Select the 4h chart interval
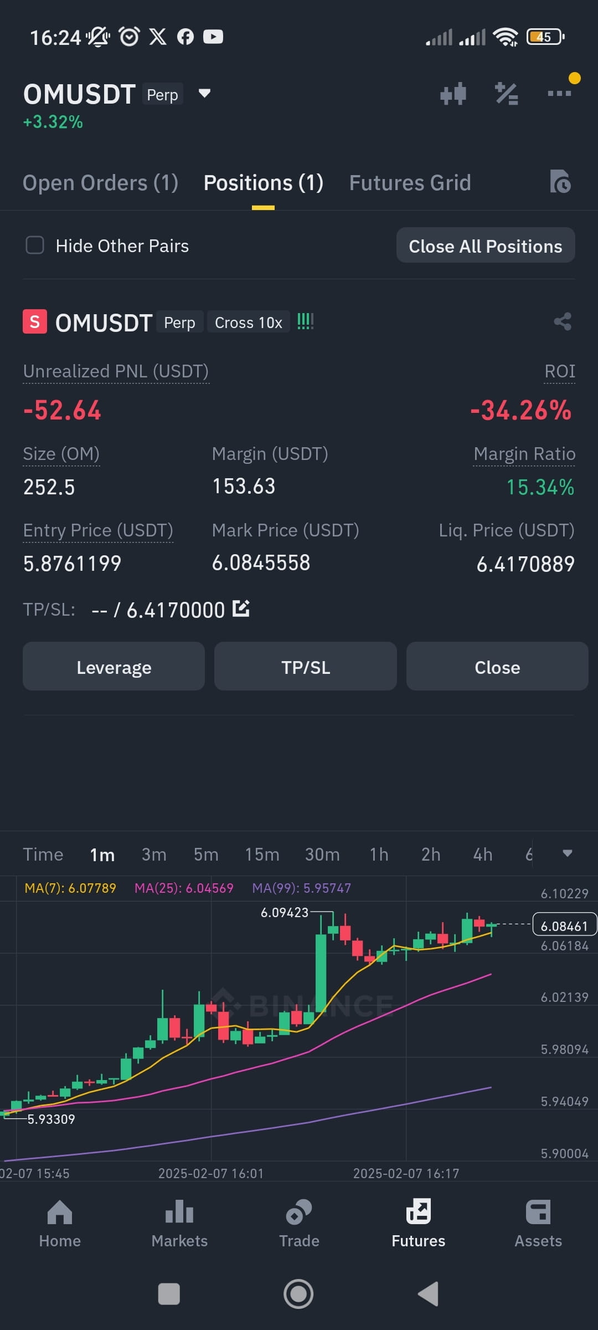 coord(483,855)
